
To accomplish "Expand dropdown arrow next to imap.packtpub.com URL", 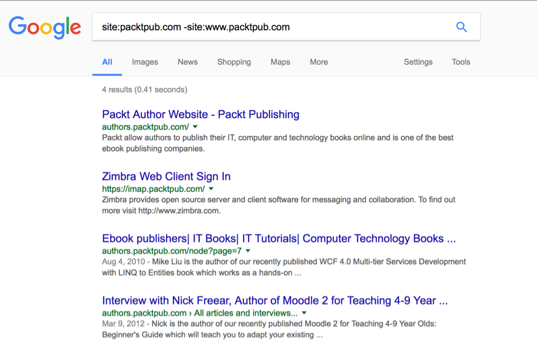I will 211,189.
